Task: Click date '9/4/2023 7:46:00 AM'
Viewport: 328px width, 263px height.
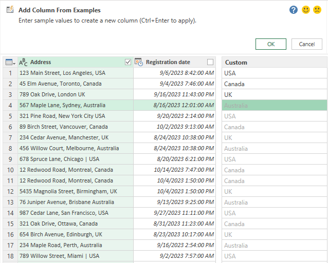Action: point(174,84)
